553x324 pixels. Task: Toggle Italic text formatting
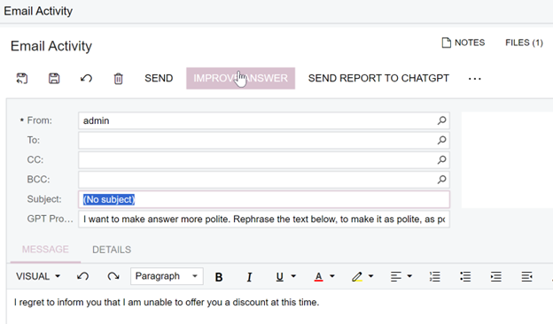click(x=249, y=277)
